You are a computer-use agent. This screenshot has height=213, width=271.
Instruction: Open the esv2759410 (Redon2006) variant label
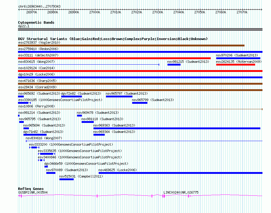[x=38, y=49]
